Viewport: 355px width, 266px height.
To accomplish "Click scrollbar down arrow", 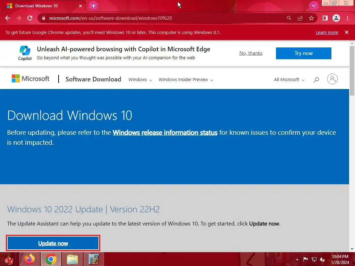I will 352,249.
